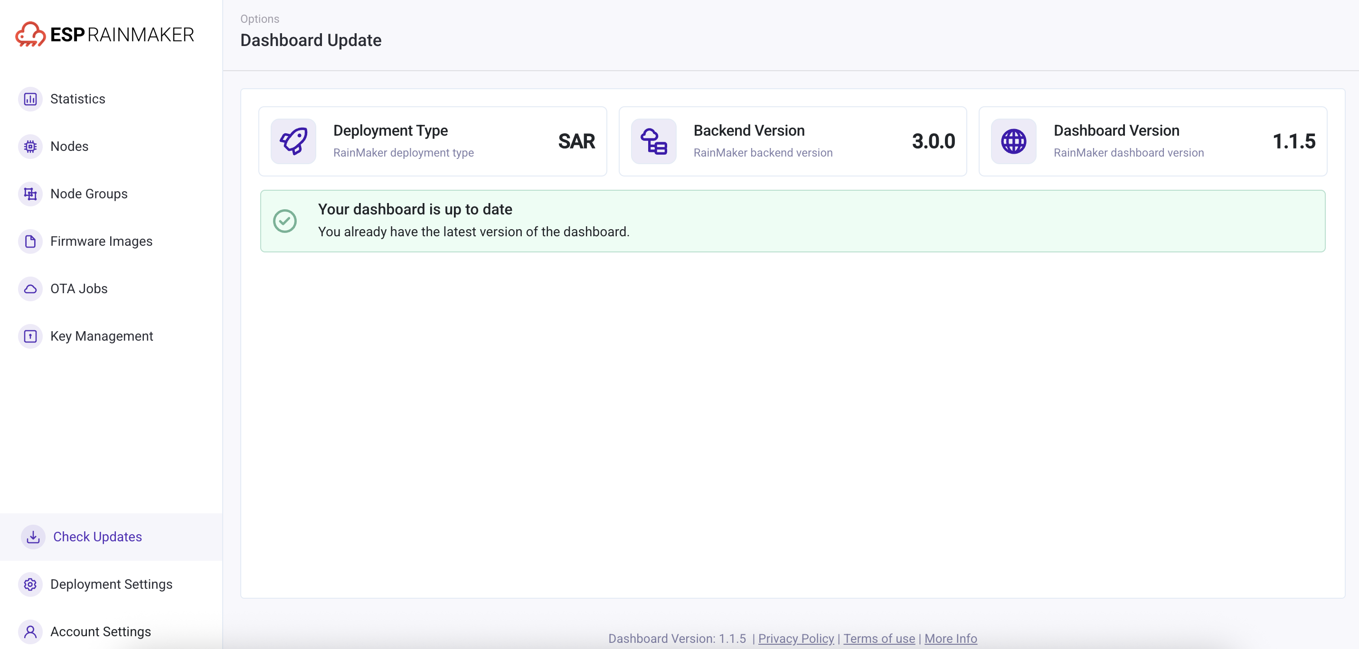Open OTA Jobs using the cloud icon
Screen dimensions: 1359x649
tap(30, 288)
